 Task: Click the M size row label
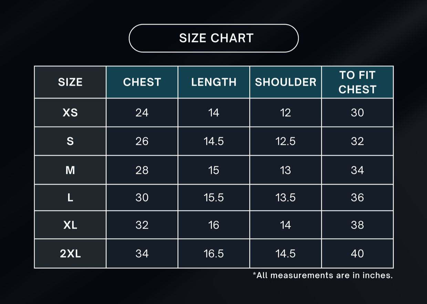coord(70,170)
